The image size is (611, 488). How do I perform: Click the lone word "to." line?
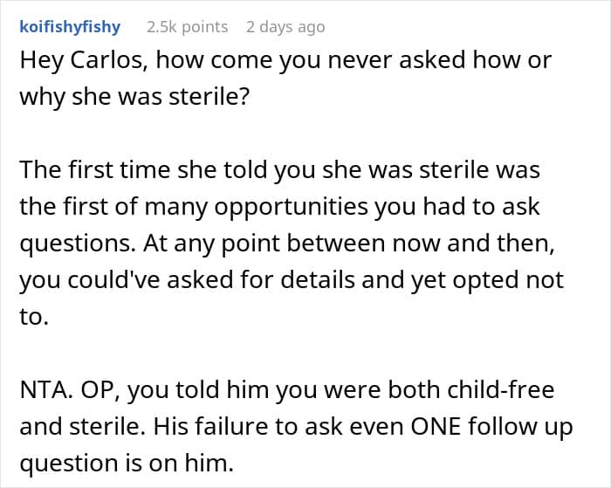click(x=33, y=316)
